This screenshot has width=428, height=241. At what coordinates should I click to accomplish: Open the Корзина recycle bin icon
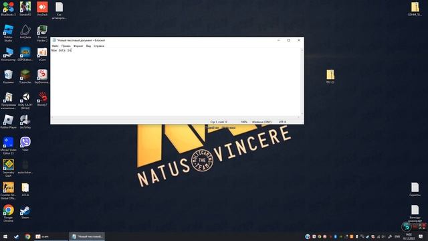click(x=8, y=76)
